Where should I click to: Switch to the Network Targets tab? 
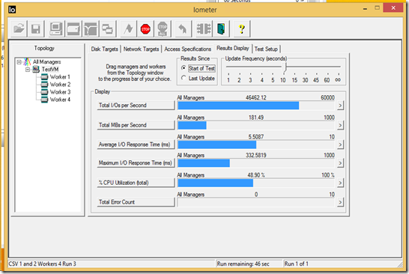click(141, 49)
